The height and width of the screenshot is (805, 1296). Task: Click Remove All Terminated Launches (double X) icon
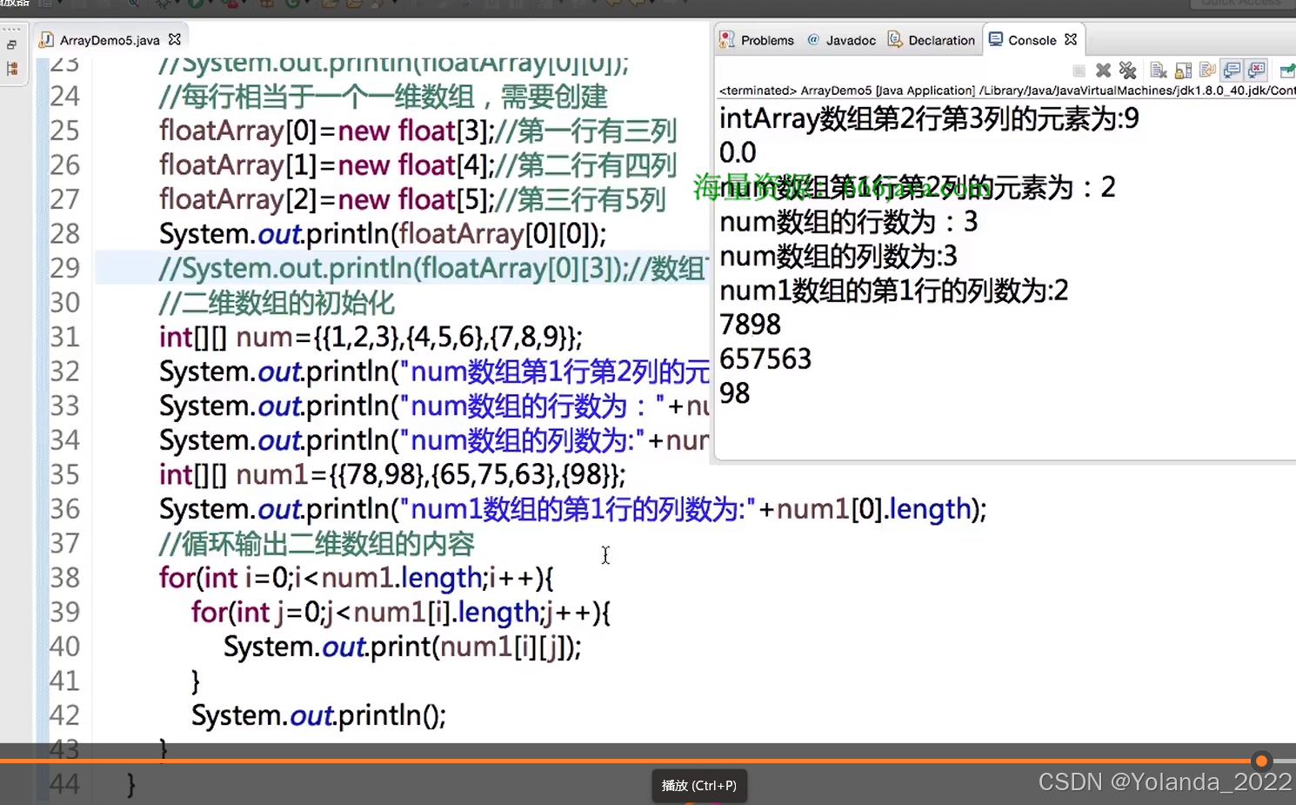[x=1128, y=70]
